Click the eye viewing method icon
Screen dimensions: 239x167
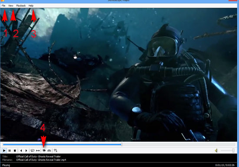click(x=44, y=150)
